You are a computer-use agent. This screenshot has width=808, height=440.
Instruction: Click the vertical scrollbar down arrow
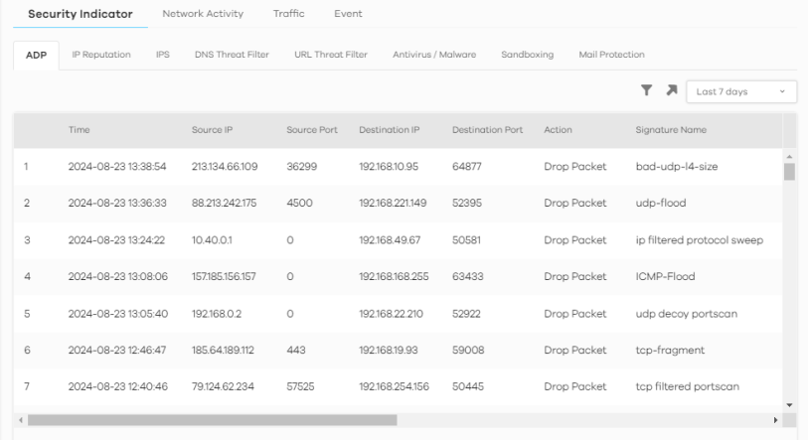tap(790, 403)
